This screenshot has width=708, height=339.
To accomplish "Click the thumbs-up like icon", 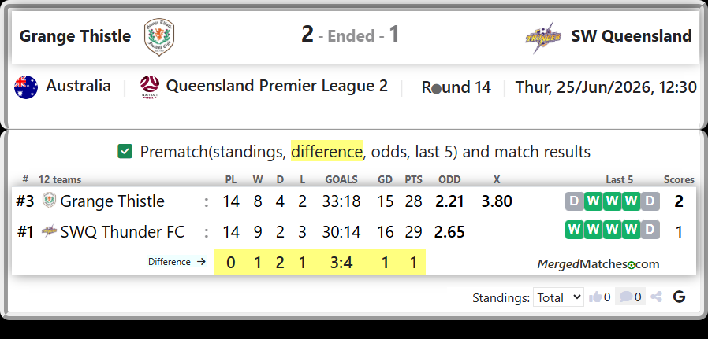I will click(x=595, y=297).
